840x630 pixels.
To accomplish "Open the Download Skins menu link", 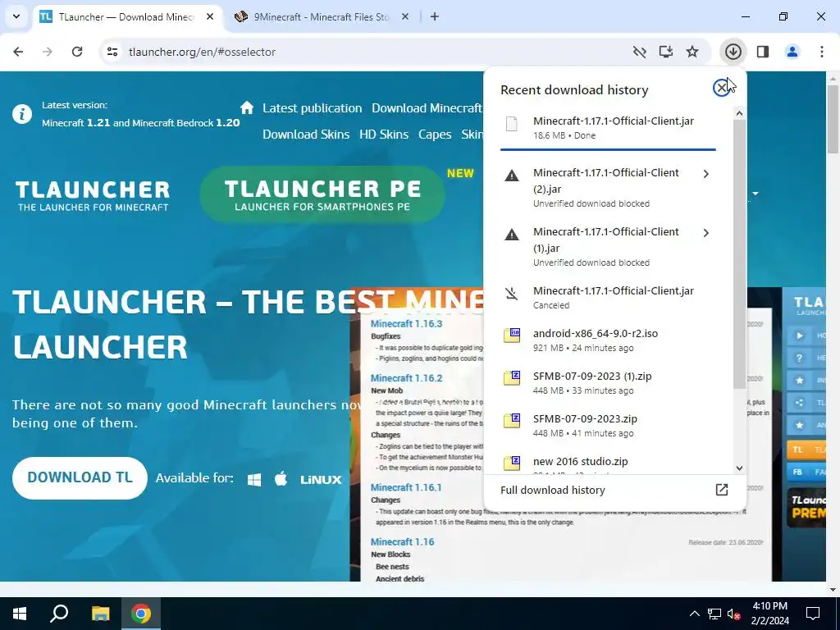I will (x=306, y=135).
